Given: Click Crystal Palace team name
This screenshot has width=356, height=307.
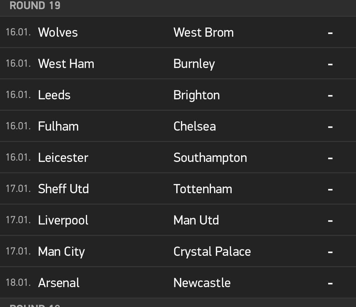Looking at the screenshot, I should coord(212,252).
